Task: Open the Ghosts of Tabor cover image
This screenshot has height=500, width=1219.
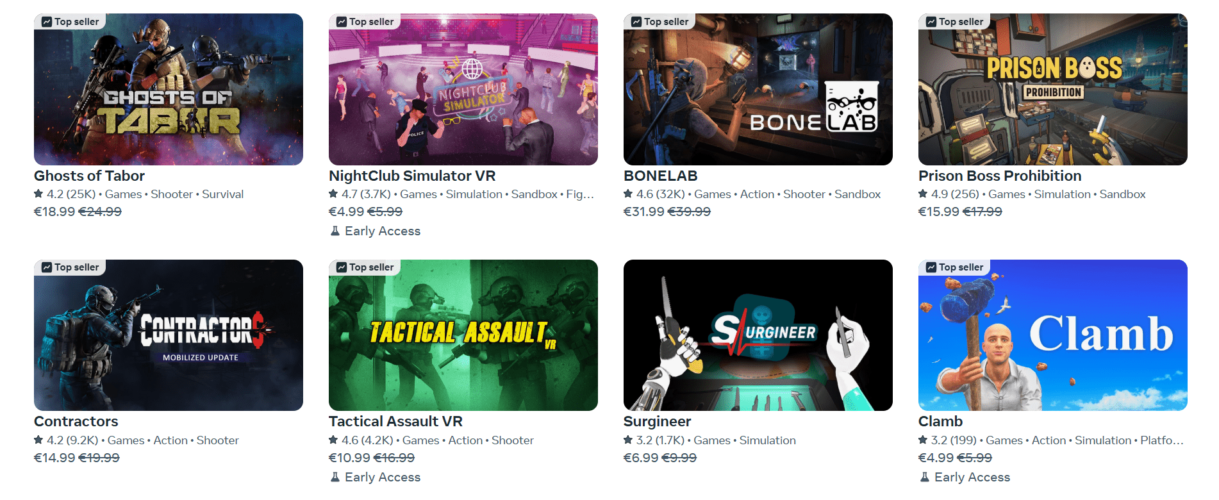Action: click(169, 89)
